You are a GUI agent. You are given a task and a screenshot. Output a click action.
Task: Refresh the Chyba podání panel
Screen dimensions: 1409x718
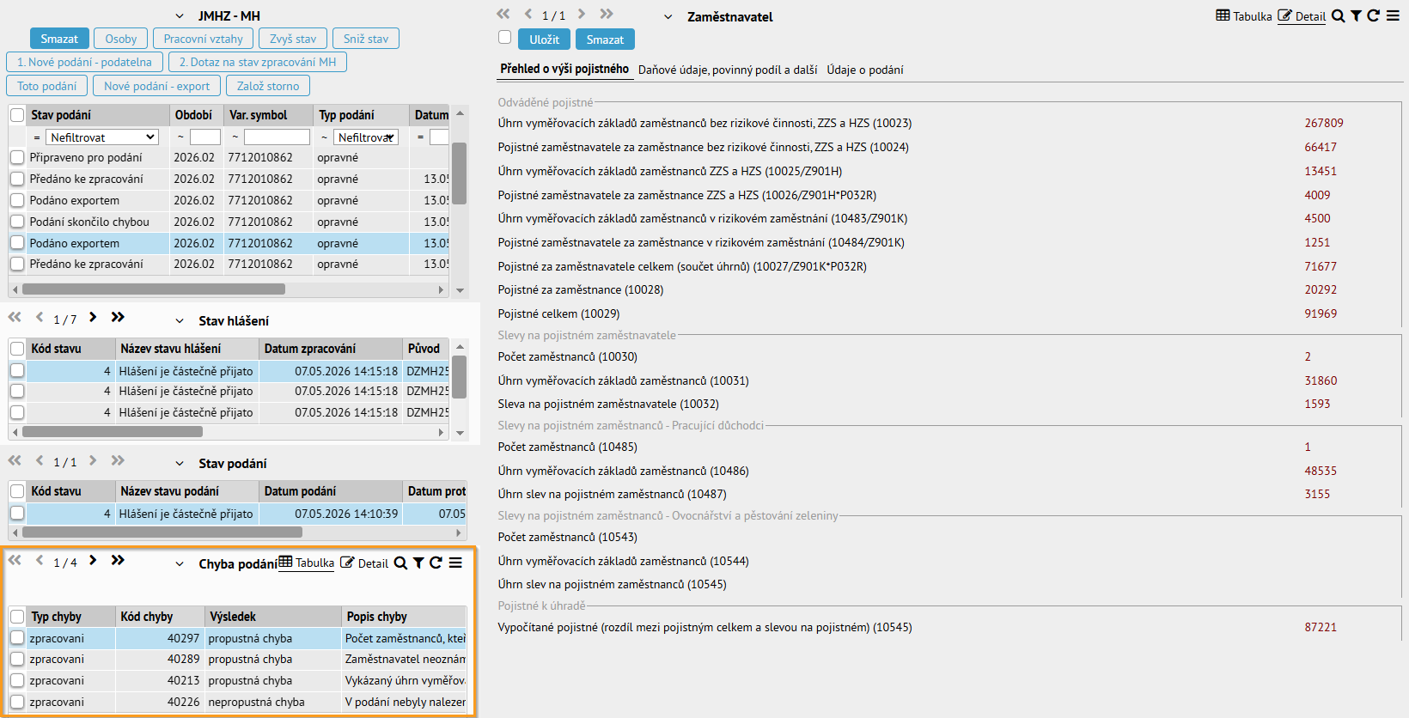pyautogui.click(x=436, y=563)
